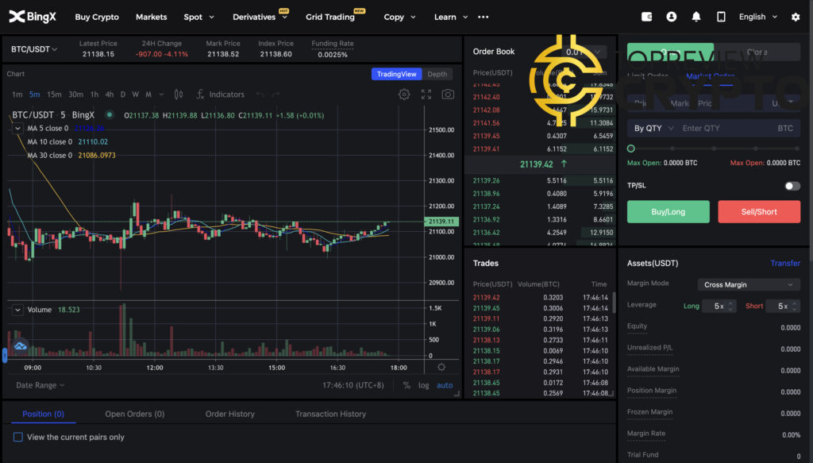
Task: Click order book price 21142.40
Action: point(487,97)
